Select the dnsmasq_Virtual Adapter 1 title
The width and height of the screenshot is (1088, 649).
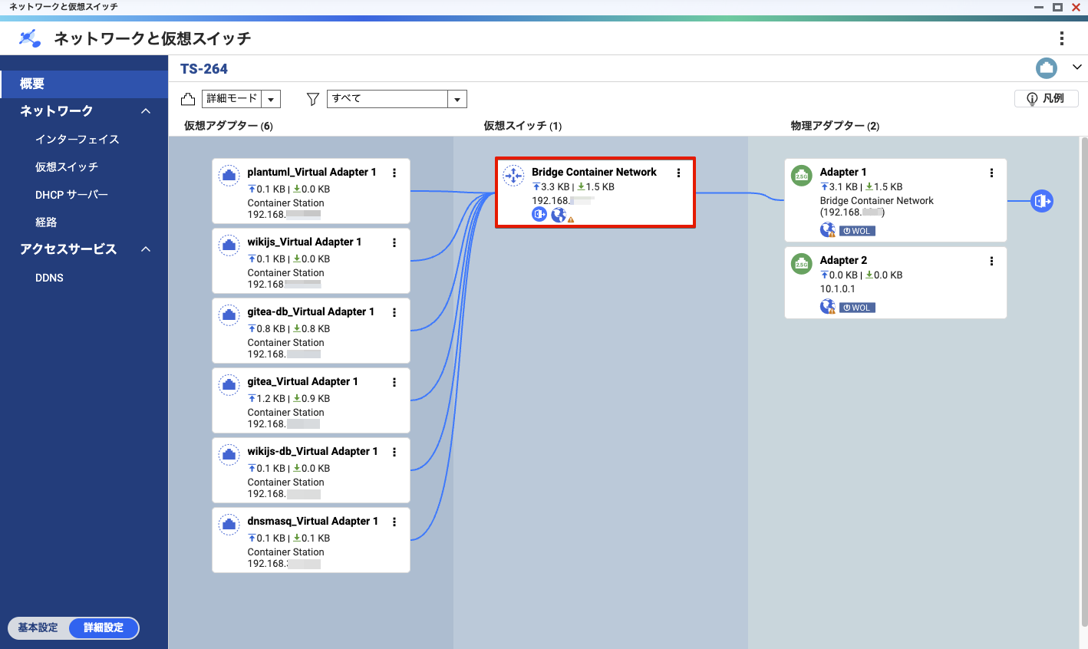[x=312, y=521]
